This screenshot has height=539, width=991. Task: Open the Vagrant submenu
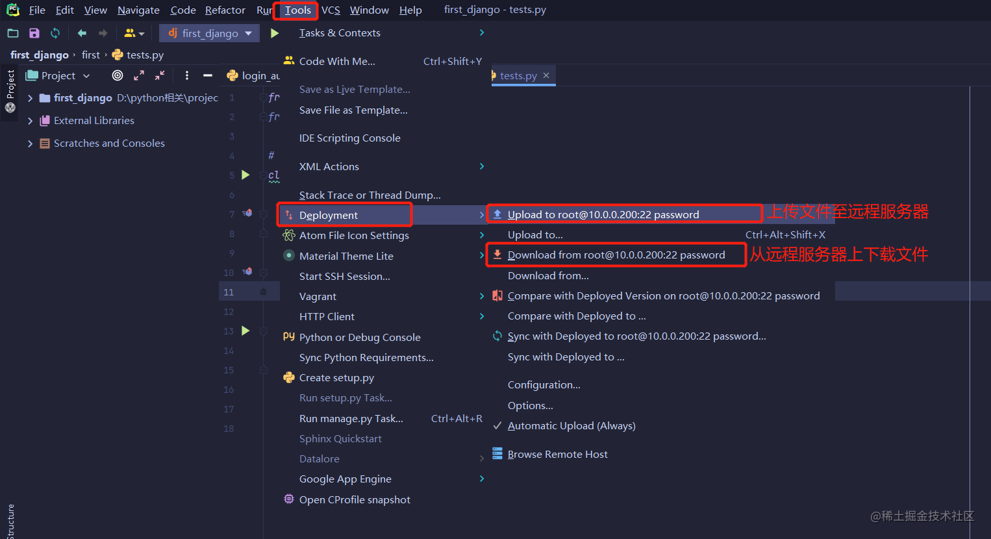point(384,297)
